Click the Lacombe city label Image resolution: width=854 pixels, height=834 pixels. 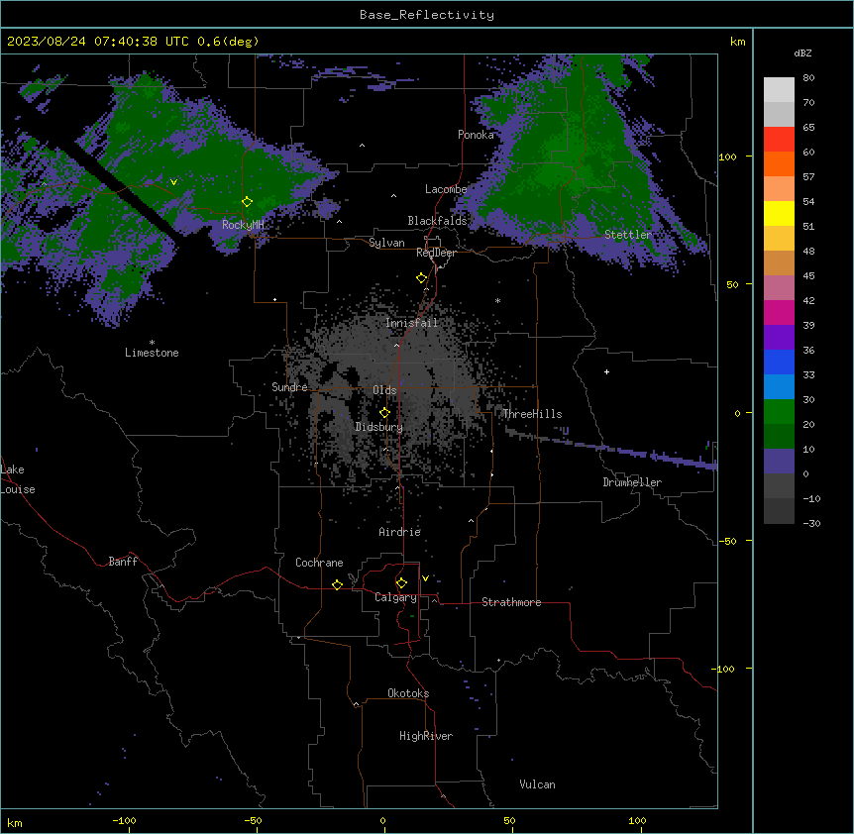tap(446, 189)
